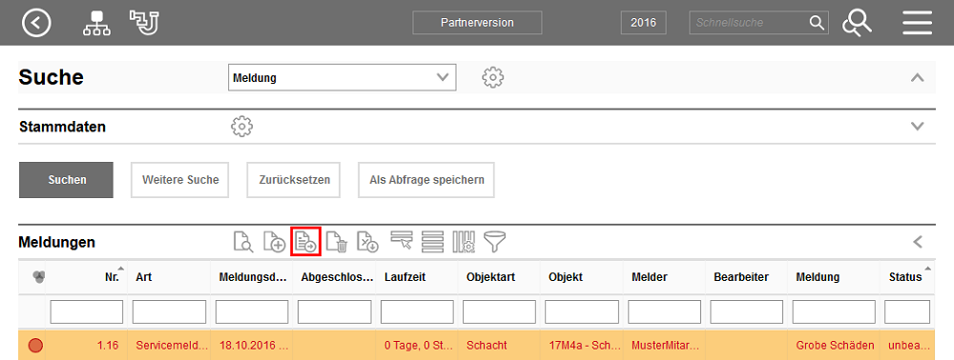954x360 pixels.
Task: Click the Melder column filter field
Action: click(x=664, y=311)
